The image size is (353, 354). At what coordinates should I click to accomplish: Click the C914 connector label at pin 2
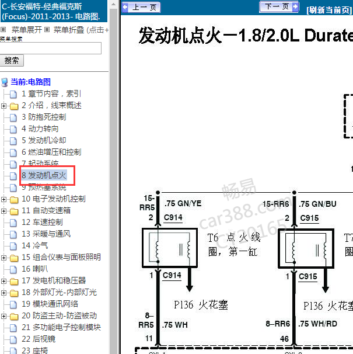point(173,217)
